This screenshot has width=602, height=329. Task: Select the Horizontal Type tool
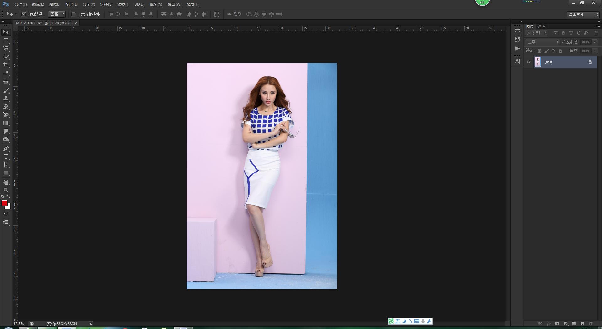pyautogui.click(x=6, y=157)
